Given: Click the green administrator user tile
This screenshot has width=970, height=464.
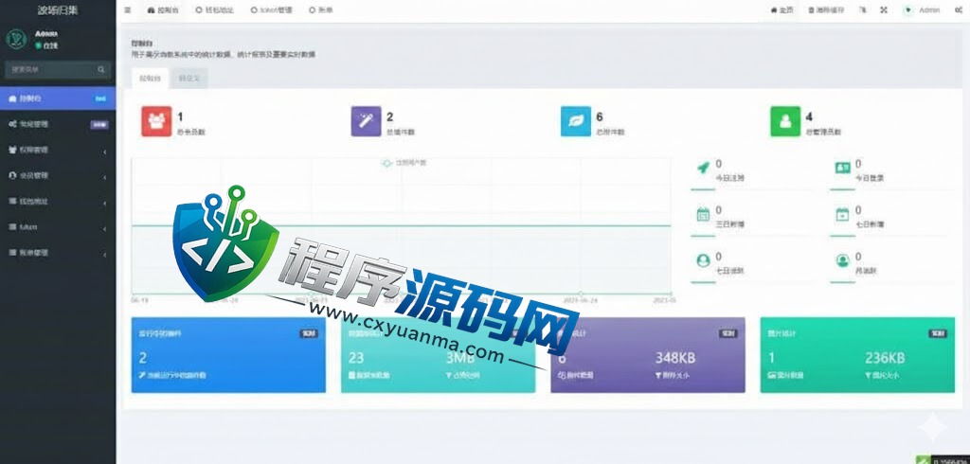Looking at the screenshot, I should coord(785,121).
